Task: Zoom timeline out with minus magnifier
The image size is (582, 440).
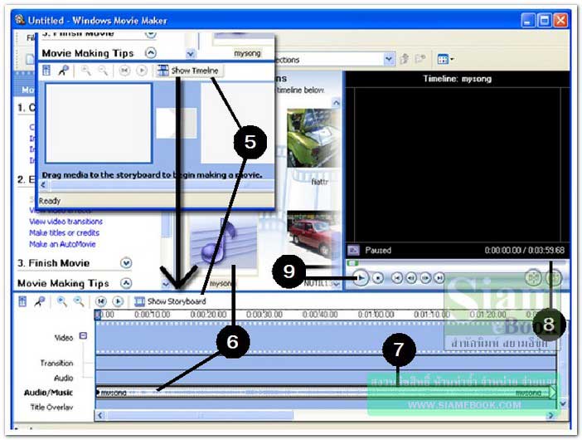Action: 78,301
